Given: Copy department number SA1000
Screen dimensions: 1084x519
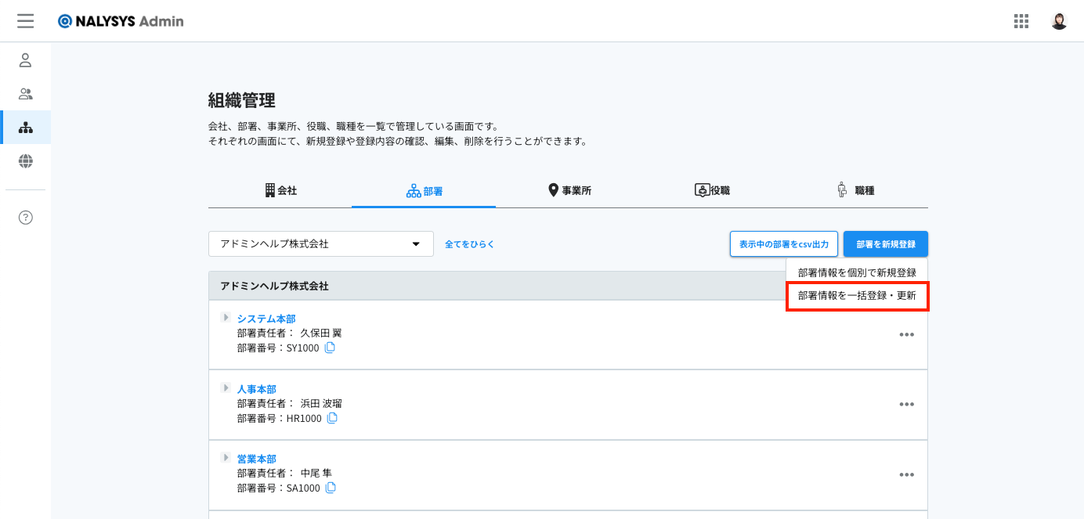Looking at the screenshot, I should pyautogui.click(x=331, y=488).
